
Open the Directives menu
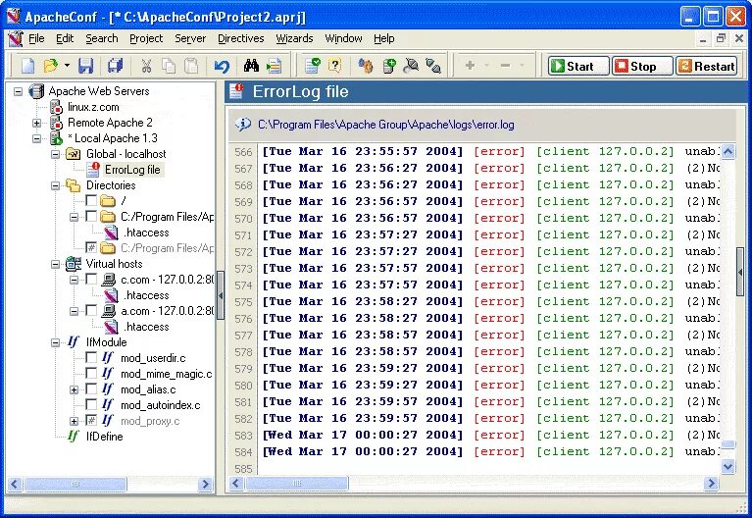[x=241, y=38]
